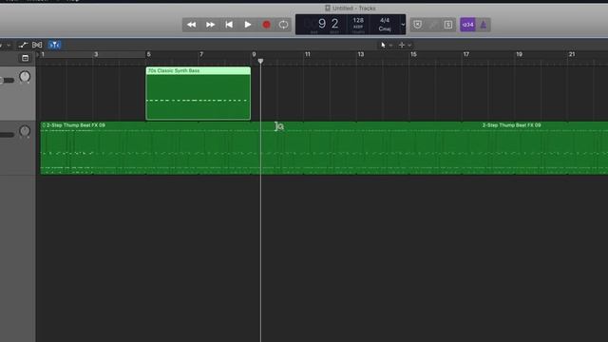Image resolution: width=608 pixels, height=342 pixels.
Task: Click the Fast Forward button
Action: (x=211, y=25)
